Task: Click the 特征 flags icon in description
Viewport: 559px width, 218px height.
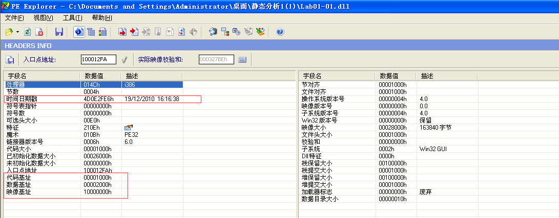Action: point(128,128)
